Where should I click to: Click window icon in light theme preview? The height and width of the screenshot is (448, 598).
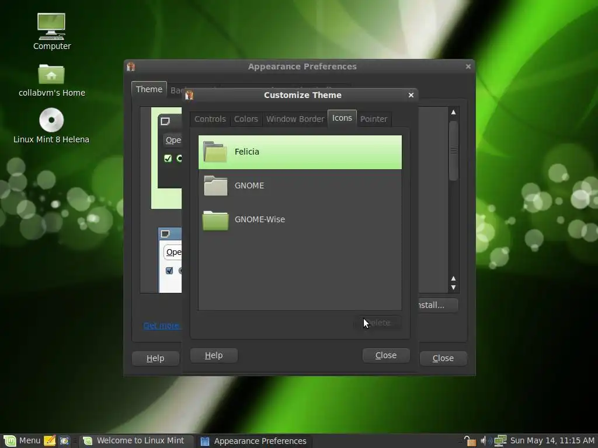click(165, 233)
